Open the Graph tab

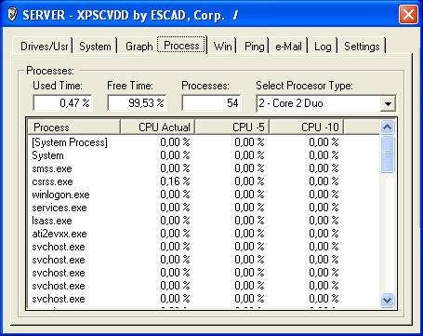coord(139,47)
